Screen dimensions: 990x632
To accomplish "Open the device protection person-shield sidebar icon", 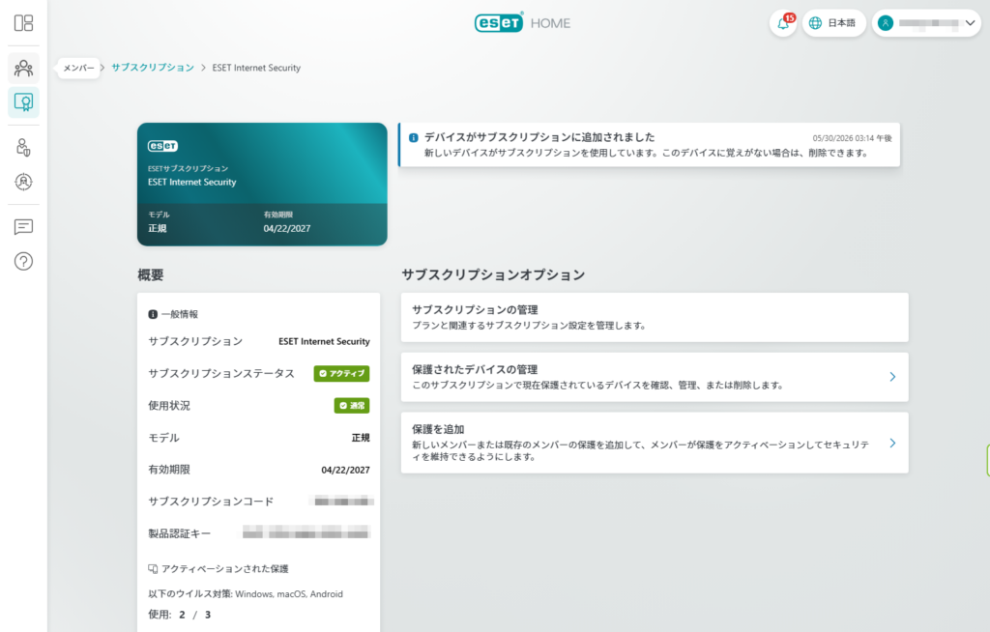I will click(x=23, y=147).
